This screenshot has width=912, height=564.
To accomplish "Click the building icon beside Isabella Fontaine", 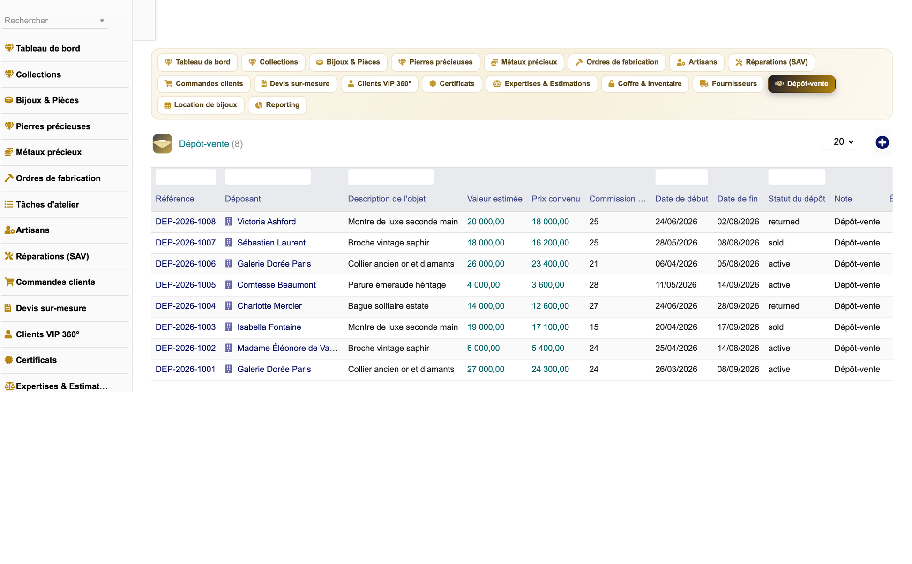I will click(229, 327).
